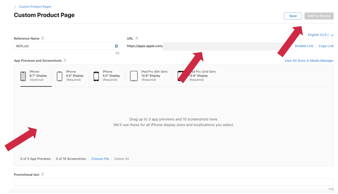Open the English (U.S.) language dropdown
338x194 pixels.
pos(321,35)
